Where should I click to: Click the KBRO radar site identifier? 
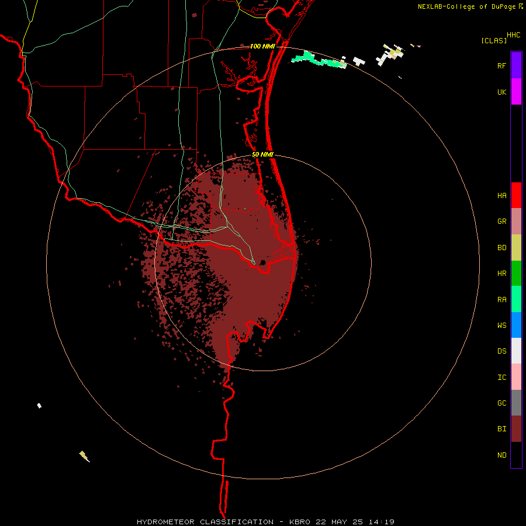pyautogui.click(x=300, y=522)
